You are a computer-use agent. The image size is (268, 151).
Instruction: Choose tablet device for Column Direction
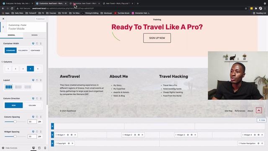37,99
